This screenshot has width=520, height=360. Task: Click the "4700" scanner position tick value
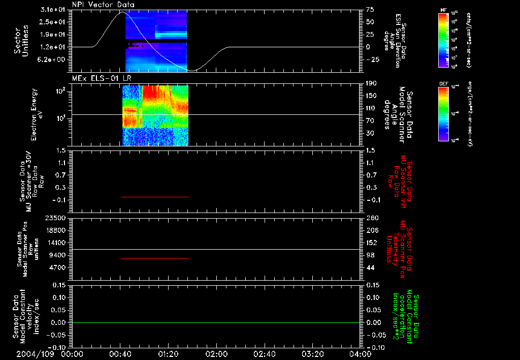57,267
